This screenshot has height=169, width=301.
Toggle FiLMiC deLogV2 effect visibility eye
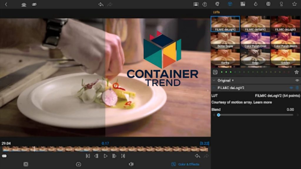click(x=291, y=88)
